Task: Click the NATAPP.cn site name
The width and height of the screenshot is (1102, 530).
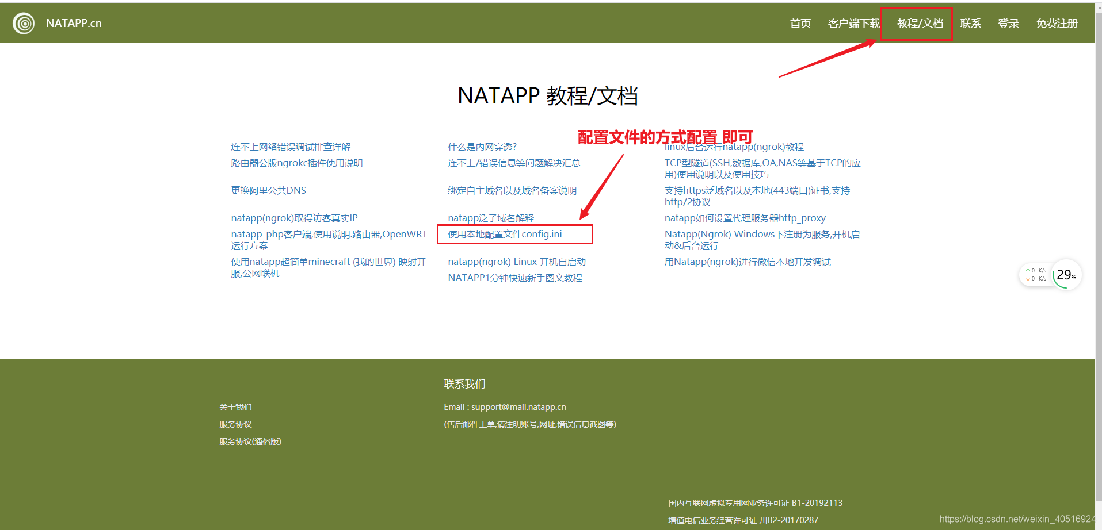Action: click(x=74, y=23)
